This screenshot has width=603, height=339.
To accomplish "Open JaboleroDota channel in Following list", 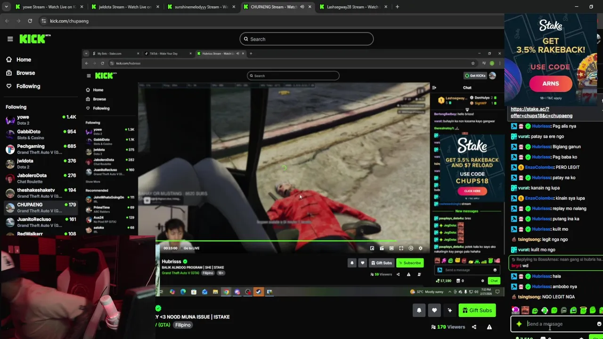I will point(41,178).
